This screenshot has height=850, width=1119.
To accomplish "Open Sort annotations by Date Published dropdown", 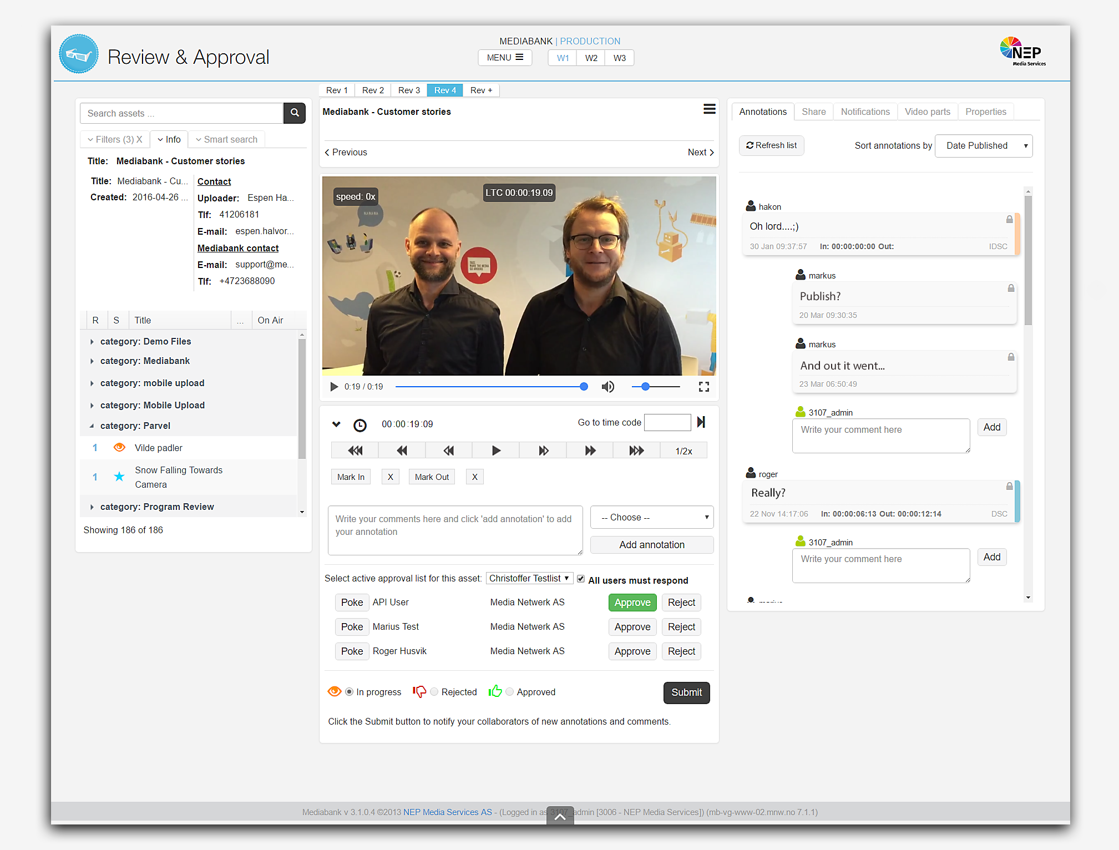I will pos(983,146).
